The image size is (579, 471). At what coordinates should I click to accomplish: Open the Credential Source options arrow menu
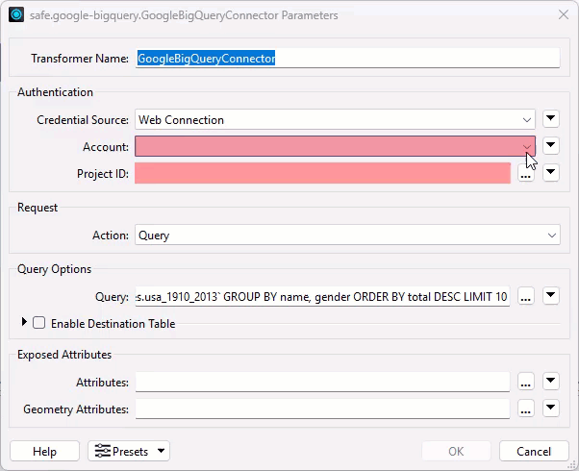pos(550,119)
